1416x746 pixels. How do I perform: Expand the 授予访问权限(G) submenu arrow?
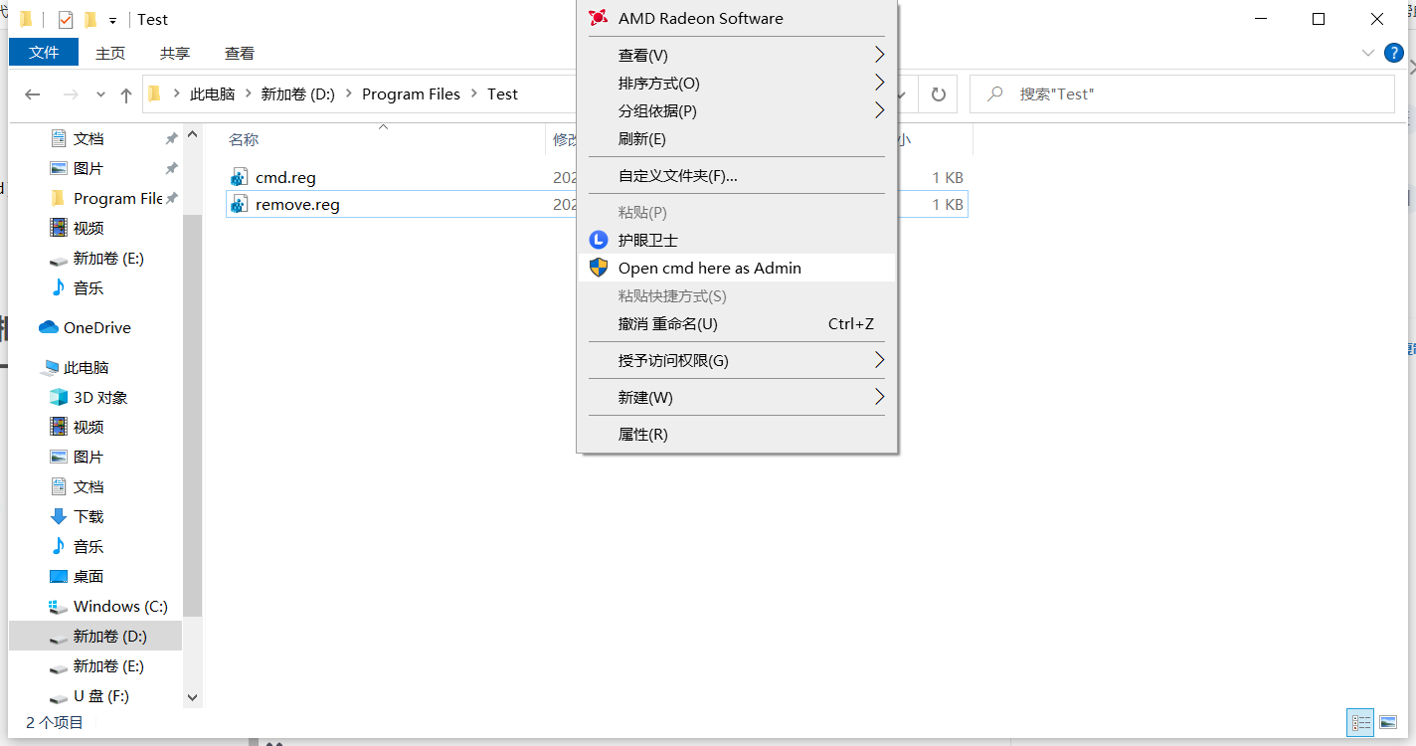click(x=879, y=360)
